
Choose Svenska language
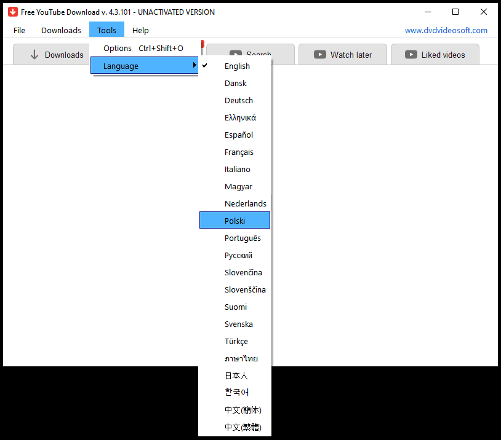235,324
